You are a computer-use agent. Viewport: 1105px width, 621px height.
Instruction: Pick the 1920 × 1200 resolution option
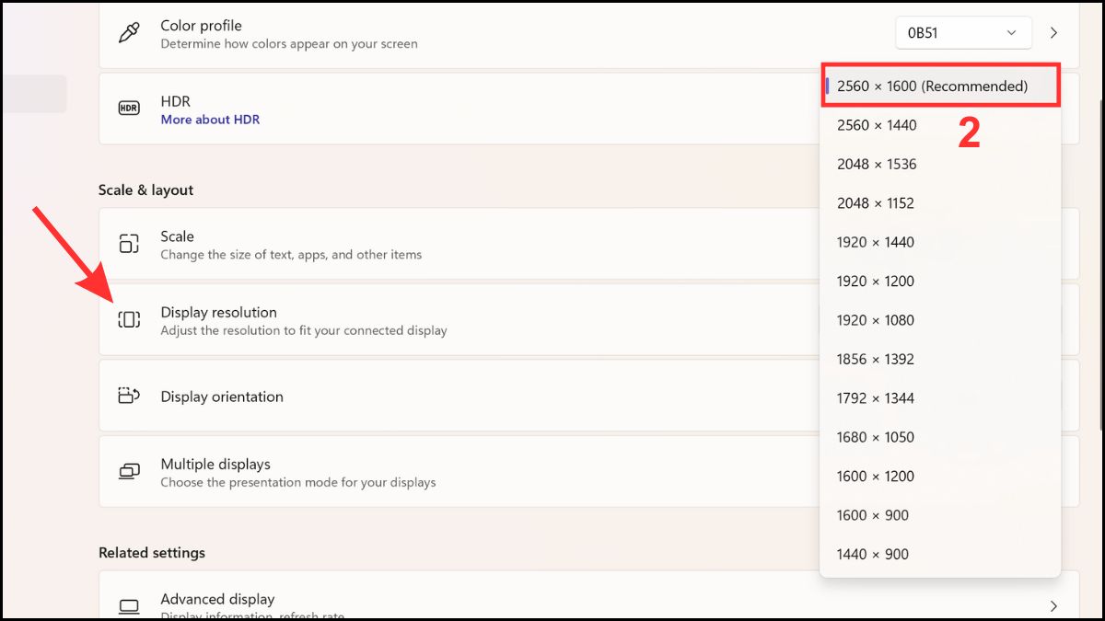click(x=875, y=282)
